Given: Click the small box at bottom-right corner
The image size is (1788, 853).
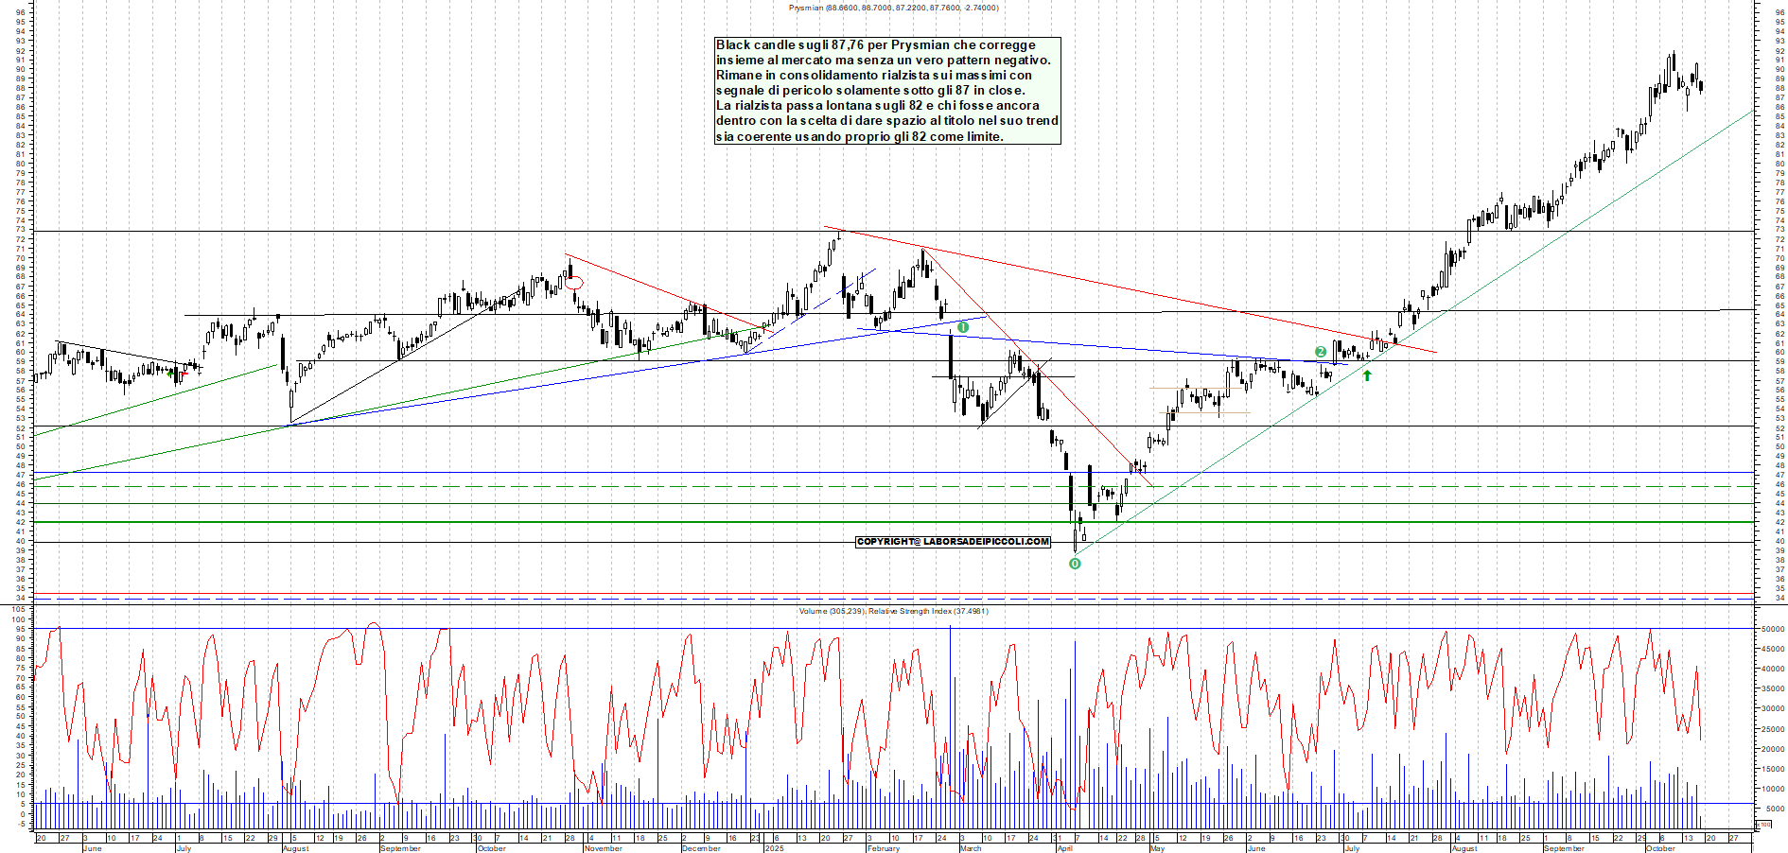Looking at the screenshot, I should tap(1764, 826).
